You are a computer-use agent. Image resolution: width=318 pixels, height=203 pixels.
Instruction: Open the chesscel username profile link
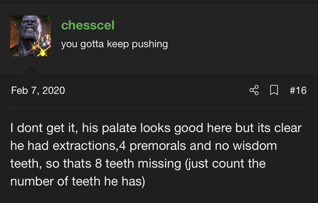pyautogui.click(x=87, y=25)
